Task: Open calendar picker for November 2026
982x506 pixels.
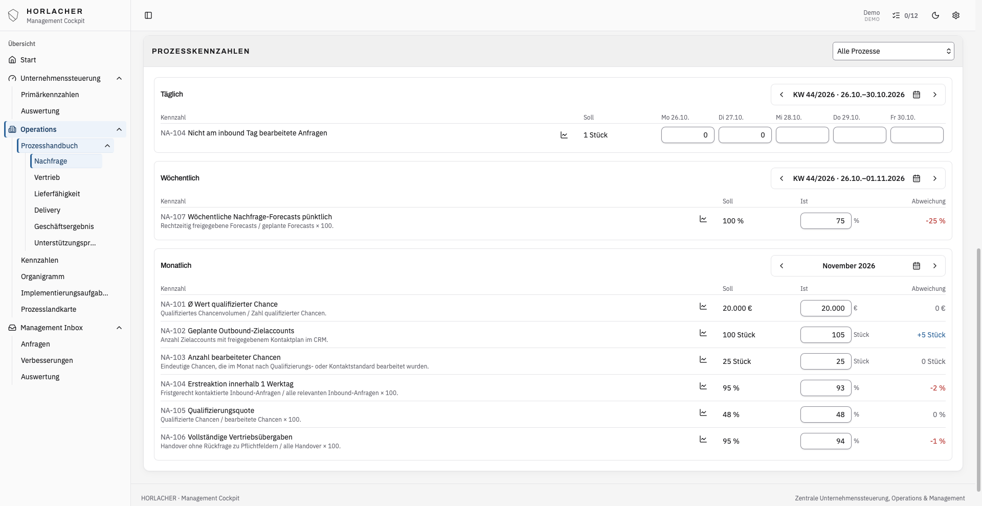Action: [x=917, y=266]
